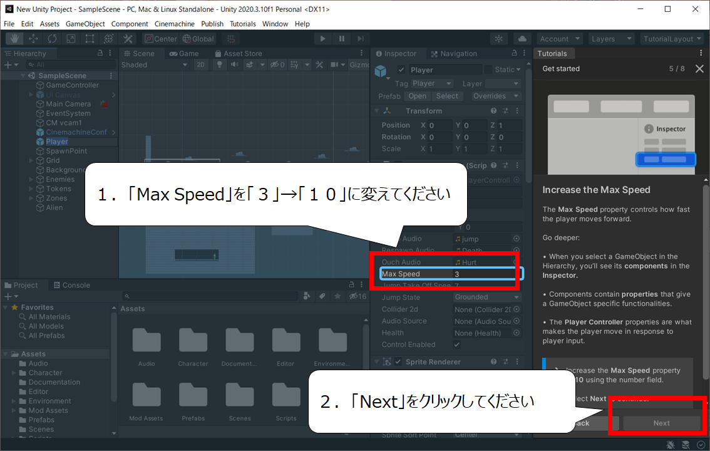Viewport: 710px width, 451px height.
Task: Open the Account dropdown
Action: [x=559, y=39]
